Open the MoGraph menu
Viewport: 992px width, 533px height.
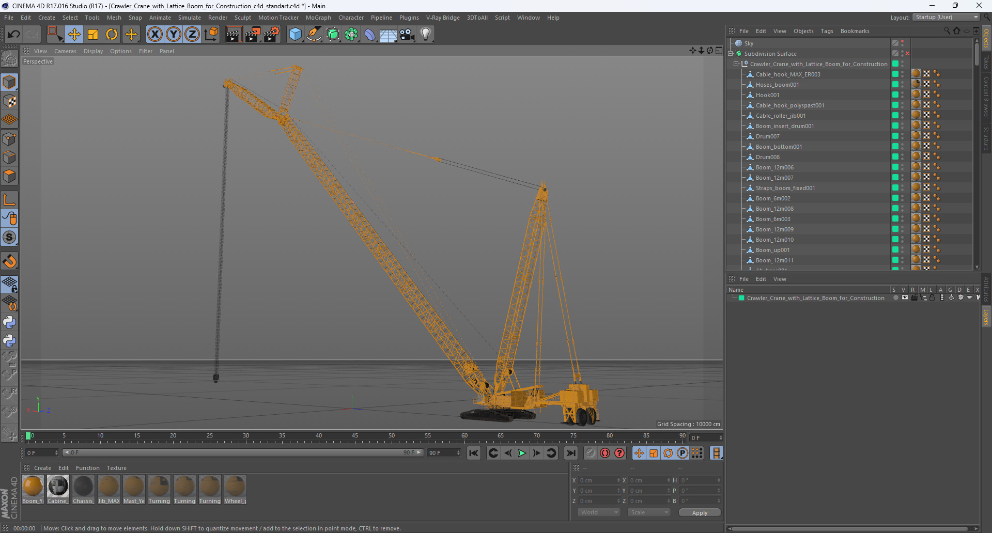click(318, 18)
